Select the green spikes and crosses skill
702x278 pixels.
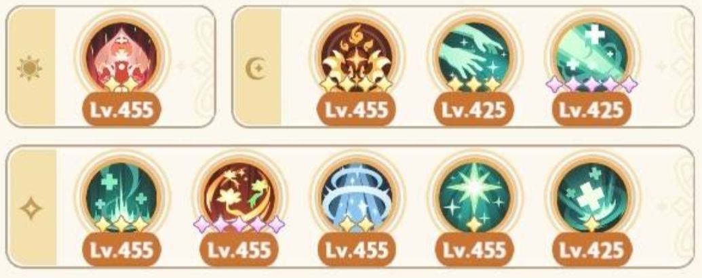click(121, 197)
